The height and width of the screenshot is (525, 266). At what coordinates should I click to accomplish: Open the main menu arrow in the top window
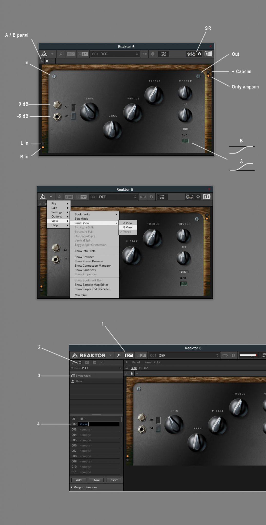click(x=52, y=54)
